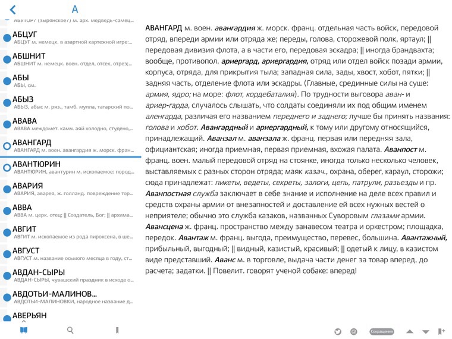452x339 pixels.
Task: Select the АВАНТЮРИН entry
Action: [x=71, y=168]
